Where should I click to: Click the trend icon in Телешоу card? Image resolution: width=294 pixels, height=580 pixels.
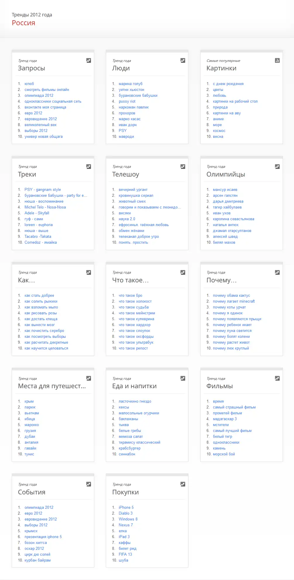click(183, 167)
